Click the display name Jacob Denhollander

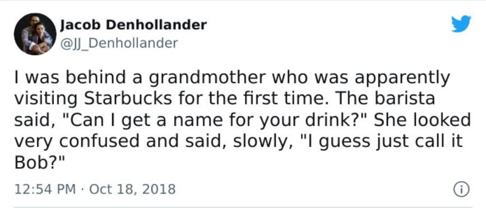coord(133,25)
